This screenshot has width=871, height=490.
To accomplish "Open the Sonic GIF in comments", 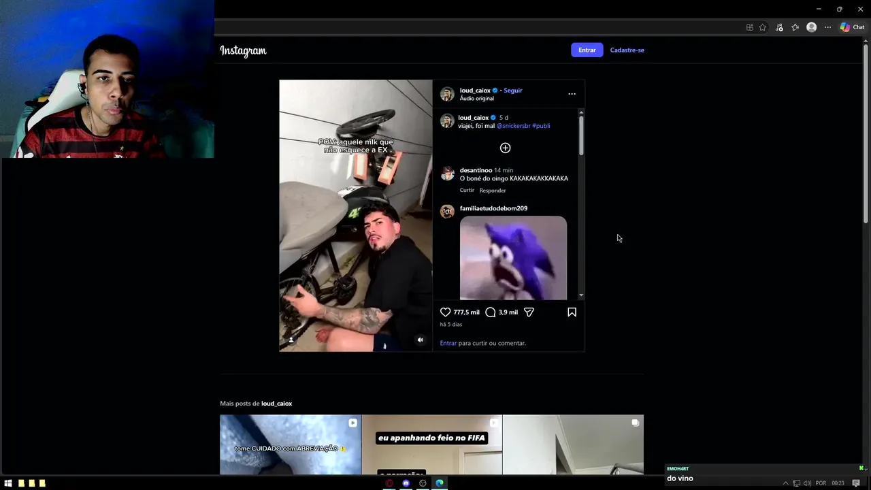I will tap(513, 258).
